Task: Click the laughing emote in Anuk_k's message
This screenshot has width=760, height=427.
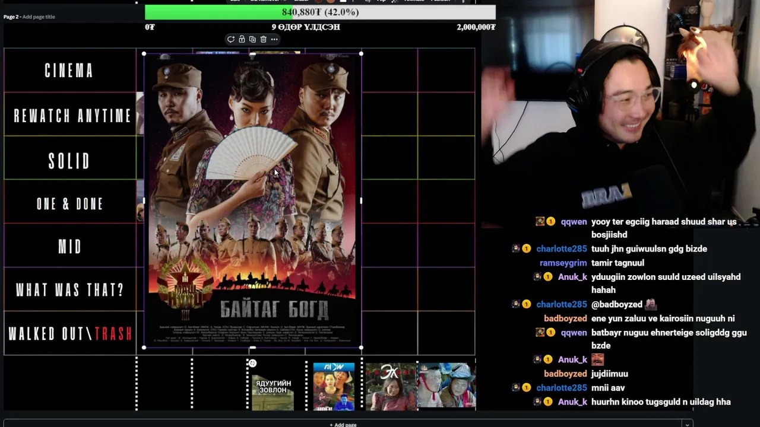Action: [x=597, y=359]
